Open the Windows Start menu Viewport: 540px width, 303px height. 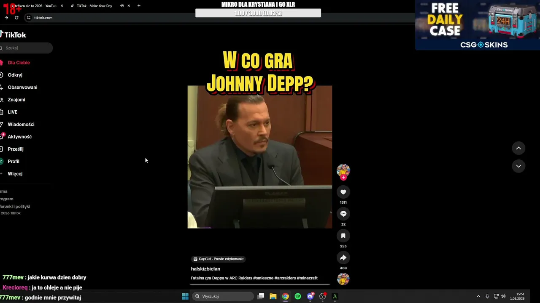pyautogui.click(x=185, y=296)
